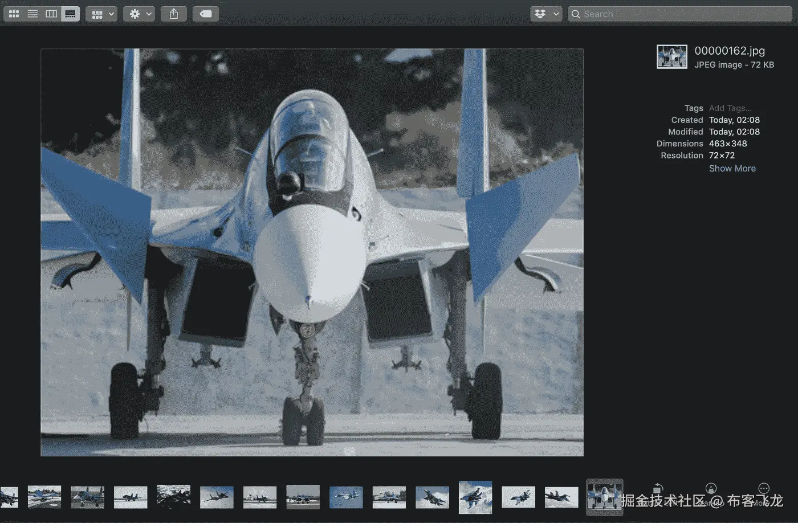Open the group-by items dropdown
The image size is (798, 523).
(x=101, y=14)
